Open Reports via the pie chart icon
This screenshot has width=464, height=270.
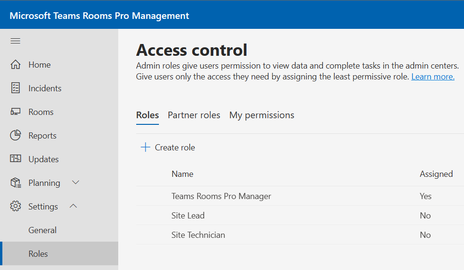[16, 136]
